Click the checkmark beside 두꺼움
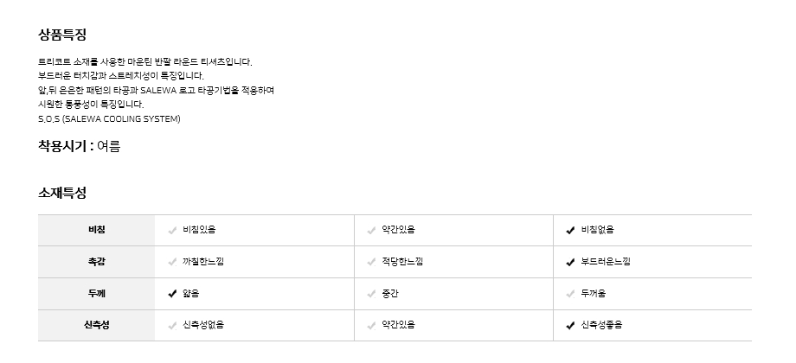796x363 pixels. [570, 294]
